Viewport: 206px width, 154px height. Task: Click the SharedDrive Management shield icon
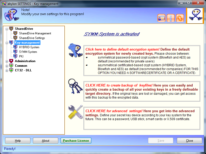[15, 33]
